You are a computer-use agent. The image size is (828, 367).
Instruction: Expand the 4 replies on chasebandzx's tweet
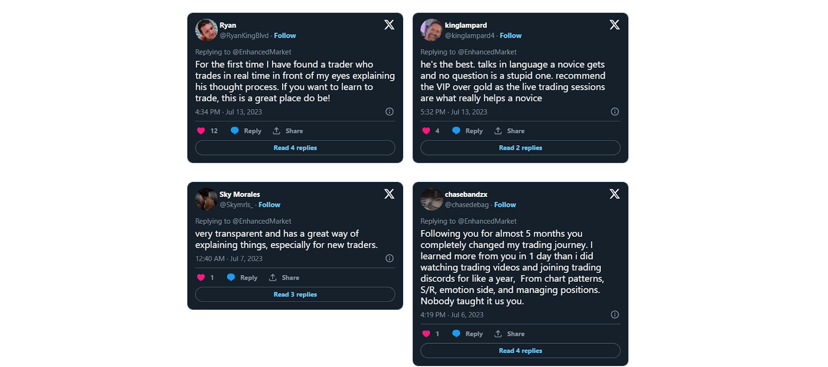point(520,350)
